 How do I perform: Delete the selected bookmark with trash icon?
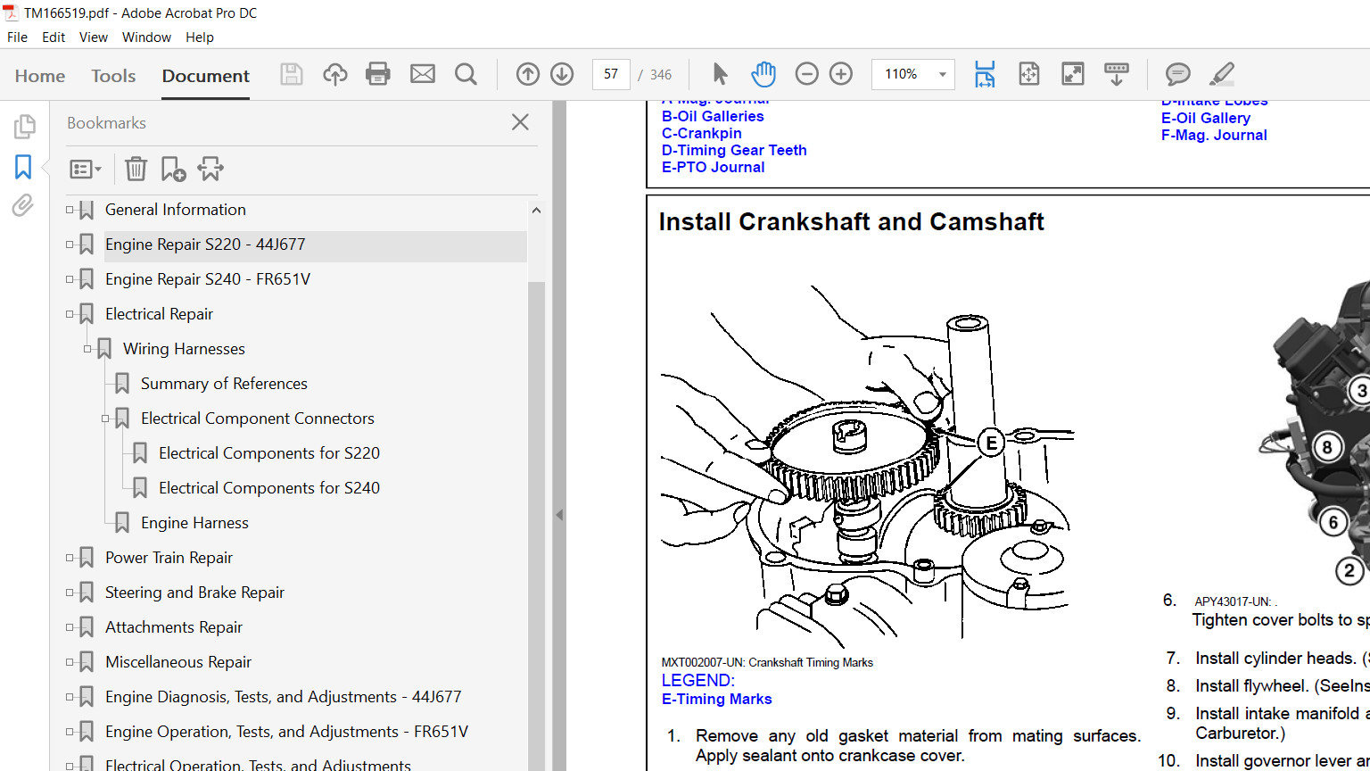click(x=136, y=169)
